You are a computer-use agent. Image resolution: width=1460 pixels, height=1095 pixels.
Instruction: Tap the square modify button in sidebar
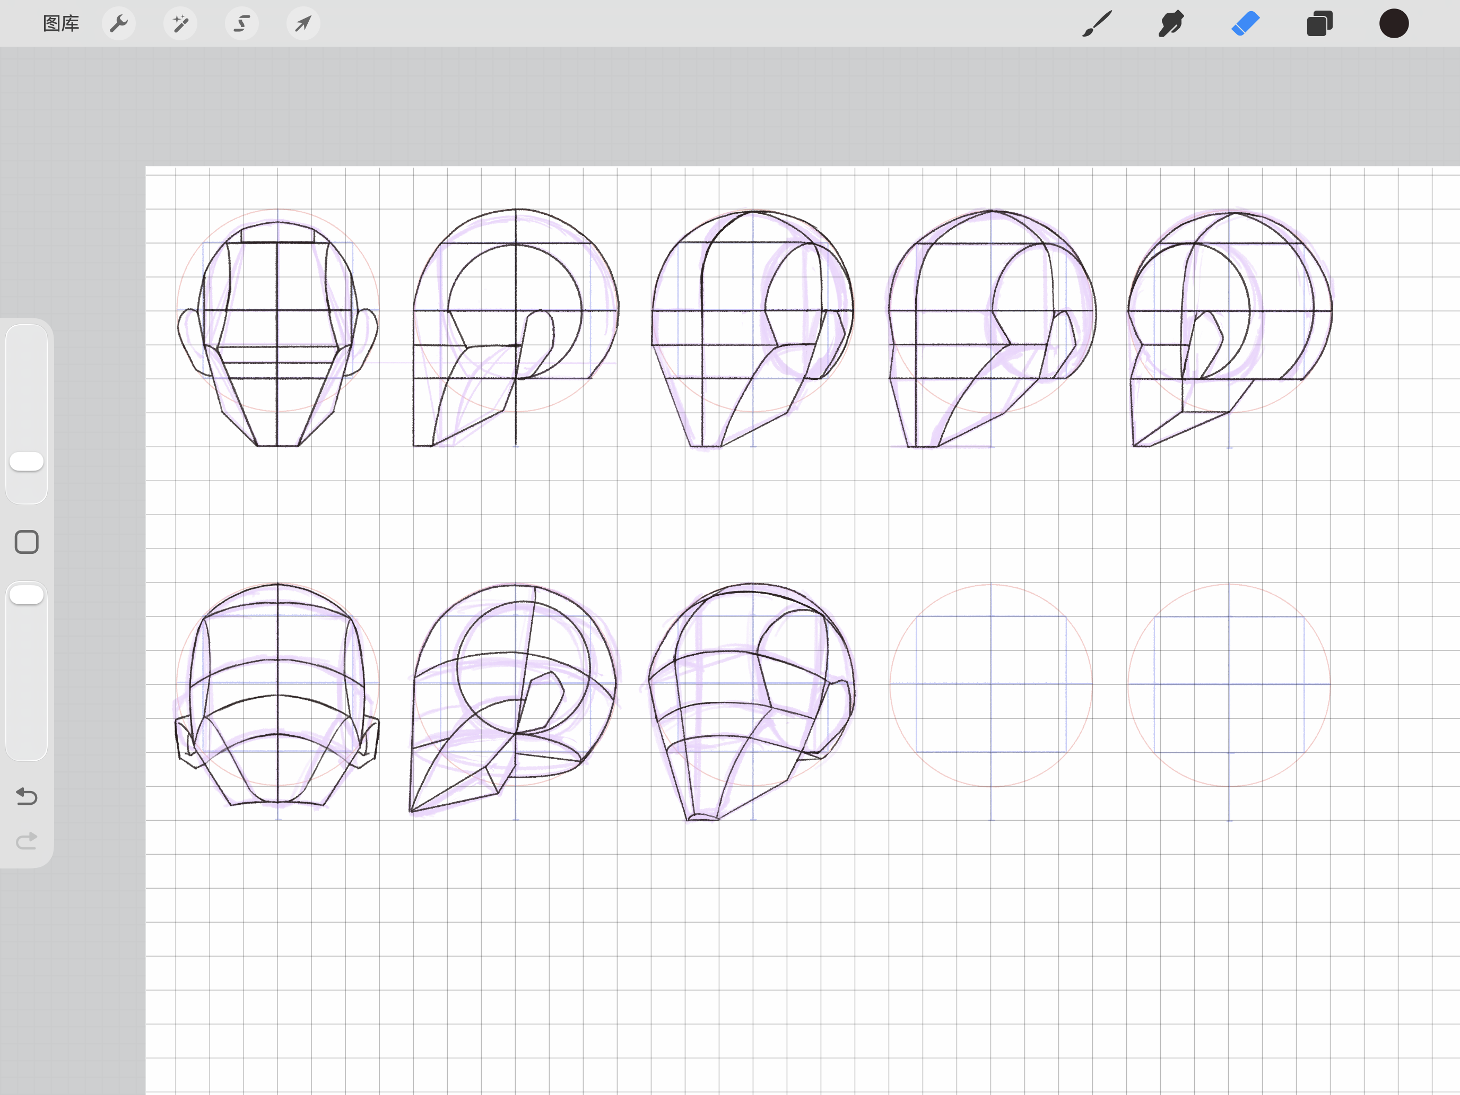coord(27,542)
